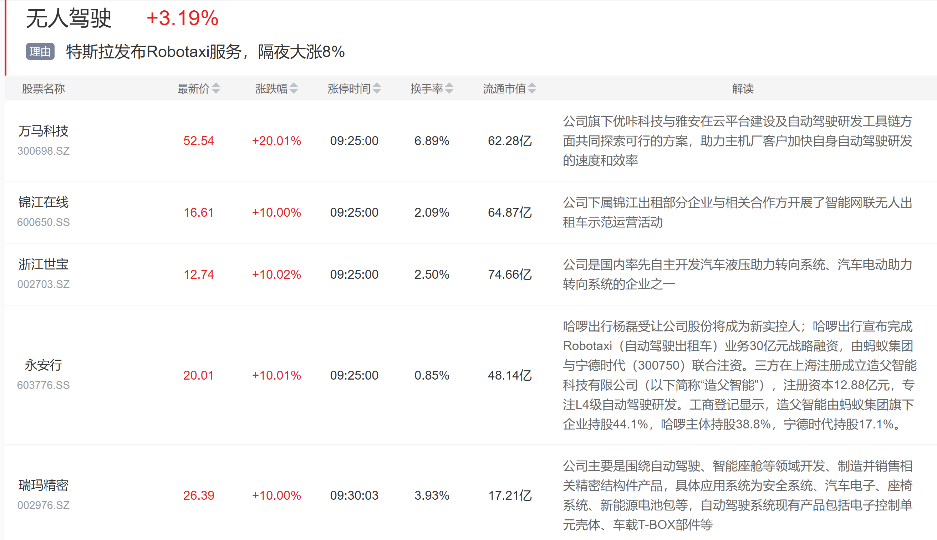This screenshot has width=937, height=540.
Task: Click 瑞玛精密 change value +10.00%
Action: 276,495
